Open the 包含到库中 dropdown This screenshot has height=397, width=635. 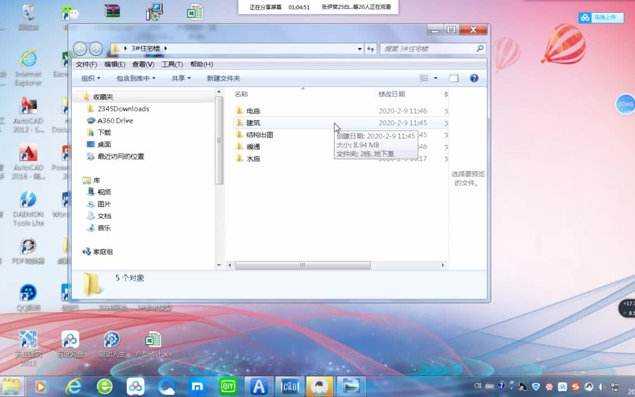(136, 78)
